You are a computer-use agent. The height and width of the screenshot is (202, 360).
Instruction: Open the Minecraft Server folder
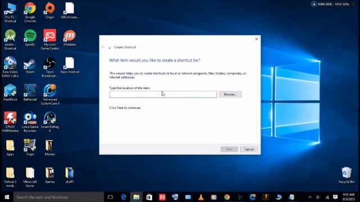[x=30, y=177]
